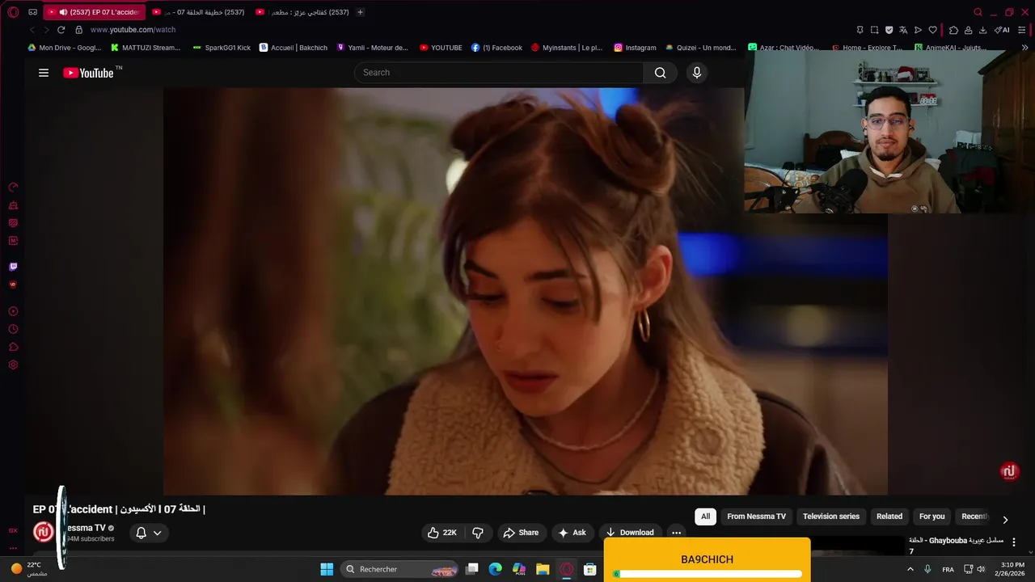
Task: Click the address bar URL youtube.com/watch
Action: coord(133,30)
